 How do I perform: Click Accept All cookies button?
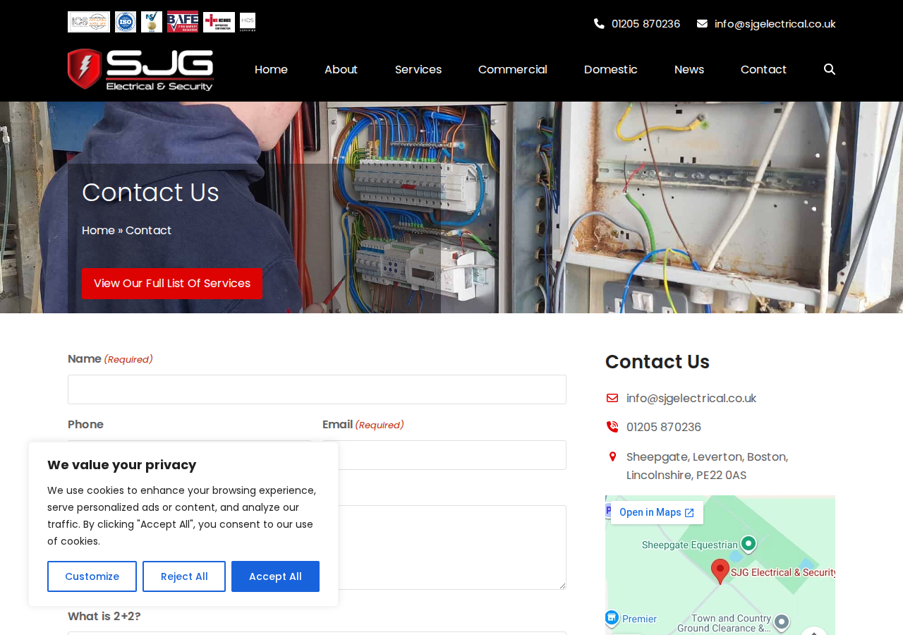275,576
